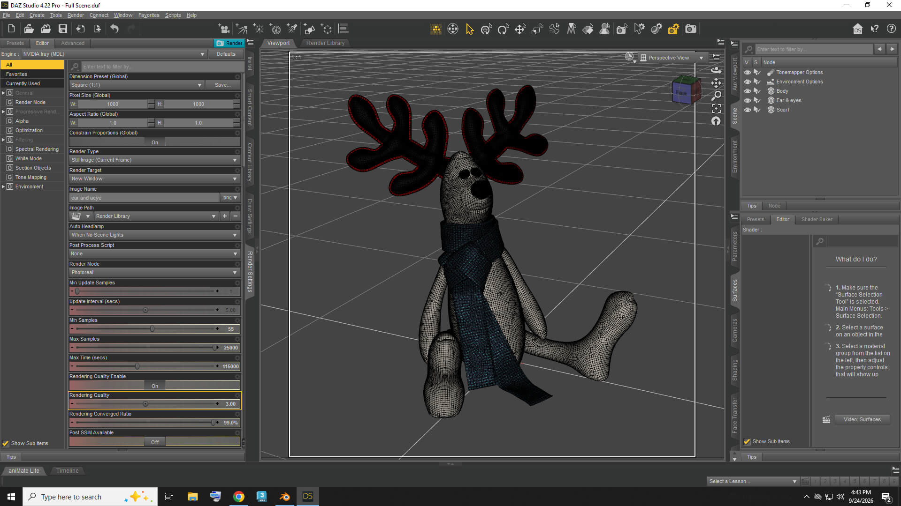Expand the Environment category tree item
901x506 pixels.
pyautogui.click(x=3, y=186)
